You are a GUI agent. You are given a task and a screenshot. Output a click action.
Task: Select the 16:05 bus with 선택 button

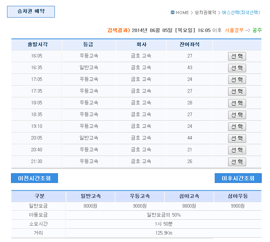(237, 56)
